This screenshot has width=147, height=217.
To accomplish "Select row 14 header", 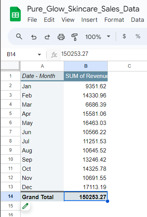I will pos(11,196).
